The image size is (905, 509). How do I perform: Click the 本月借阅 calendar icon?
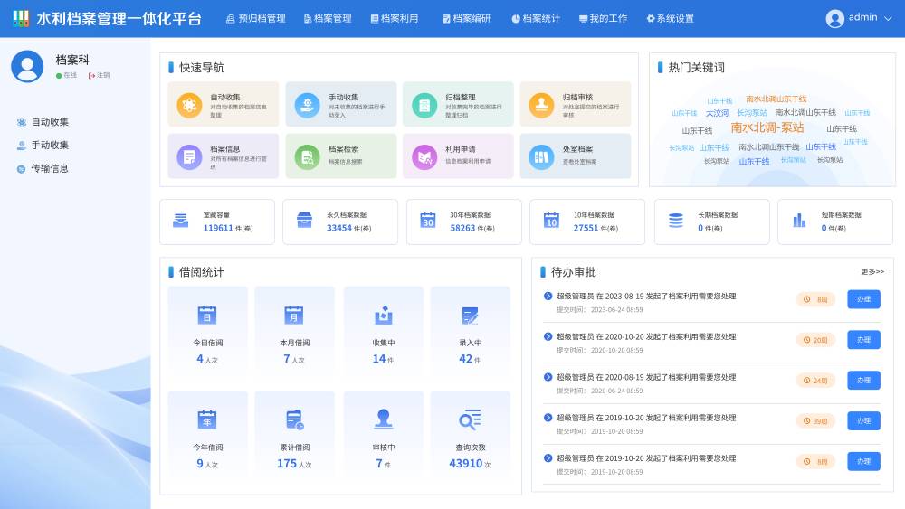(x=294, y=315)
